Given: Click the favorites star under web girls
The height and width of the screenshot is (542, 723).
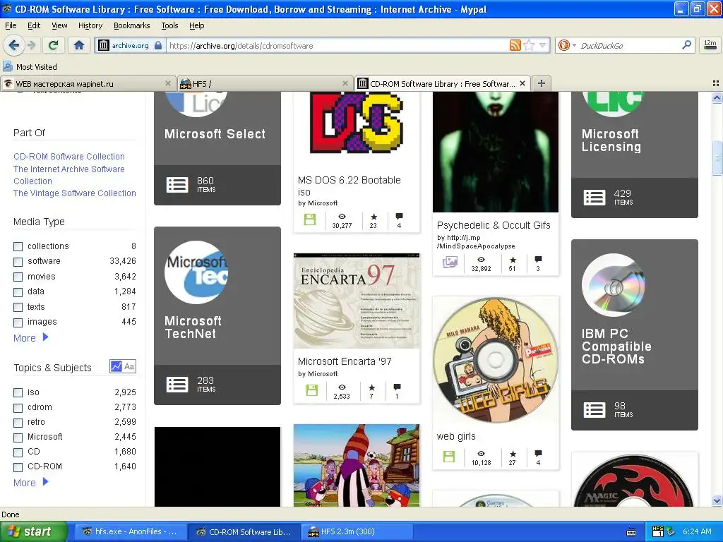Looking at the screenshot, I should (x=513, y=454).
